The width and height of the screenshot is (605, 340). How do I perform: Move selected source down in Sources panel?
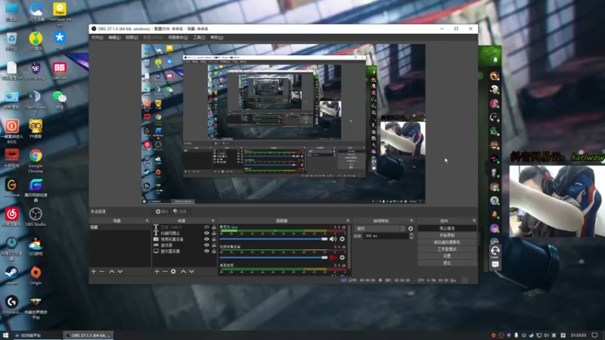pos(191,271)
